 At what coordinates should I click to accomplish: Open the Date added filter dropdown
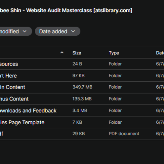pyautogui.click(x=57, y=31)
